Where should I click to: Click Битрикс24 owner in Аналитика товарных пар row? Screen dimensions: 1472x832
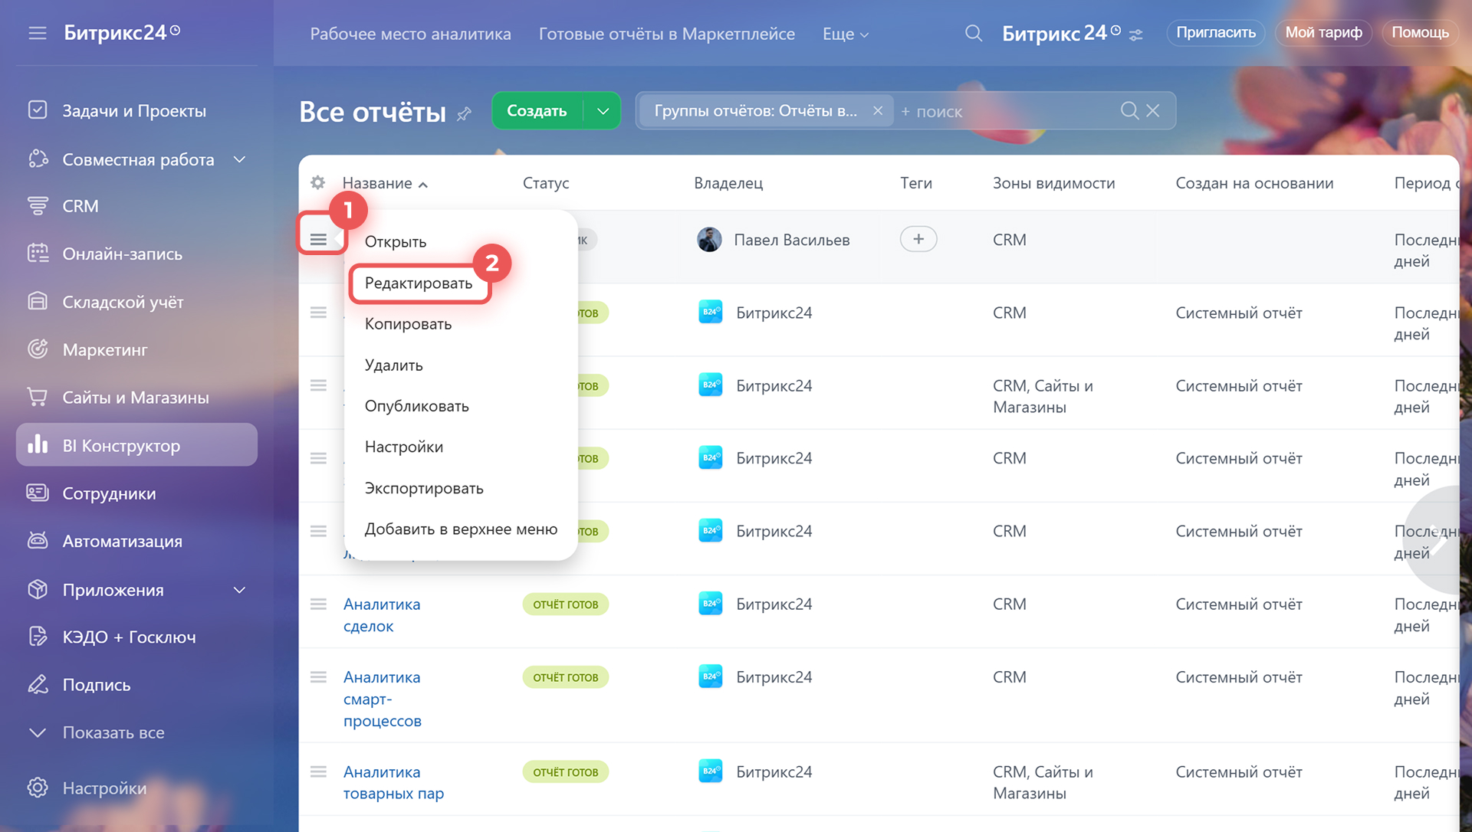click(x=774, y=771)
